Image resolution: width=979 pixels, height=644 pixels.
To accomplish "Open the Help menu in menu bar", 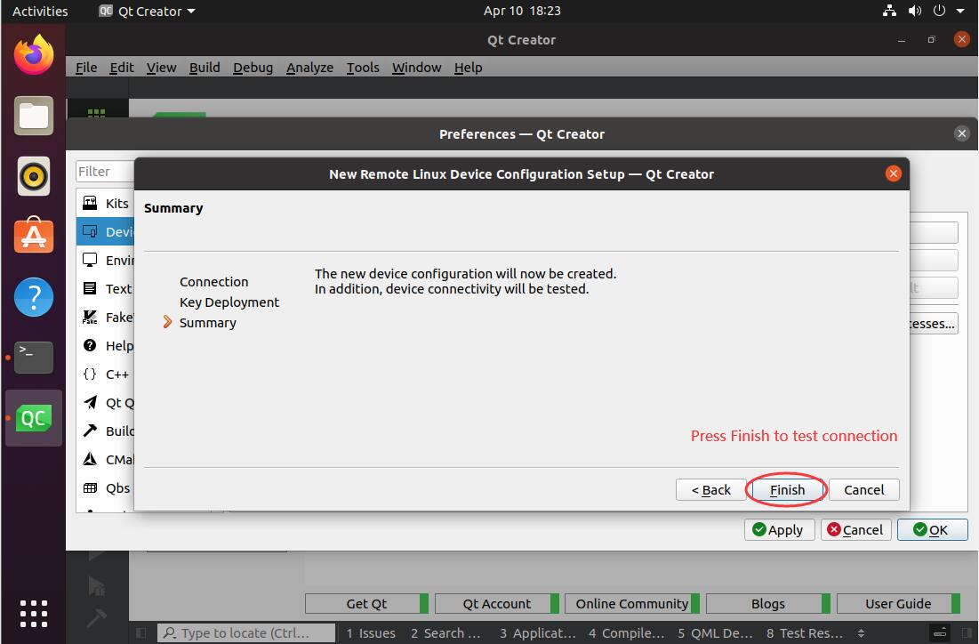I will coord(468,67).
